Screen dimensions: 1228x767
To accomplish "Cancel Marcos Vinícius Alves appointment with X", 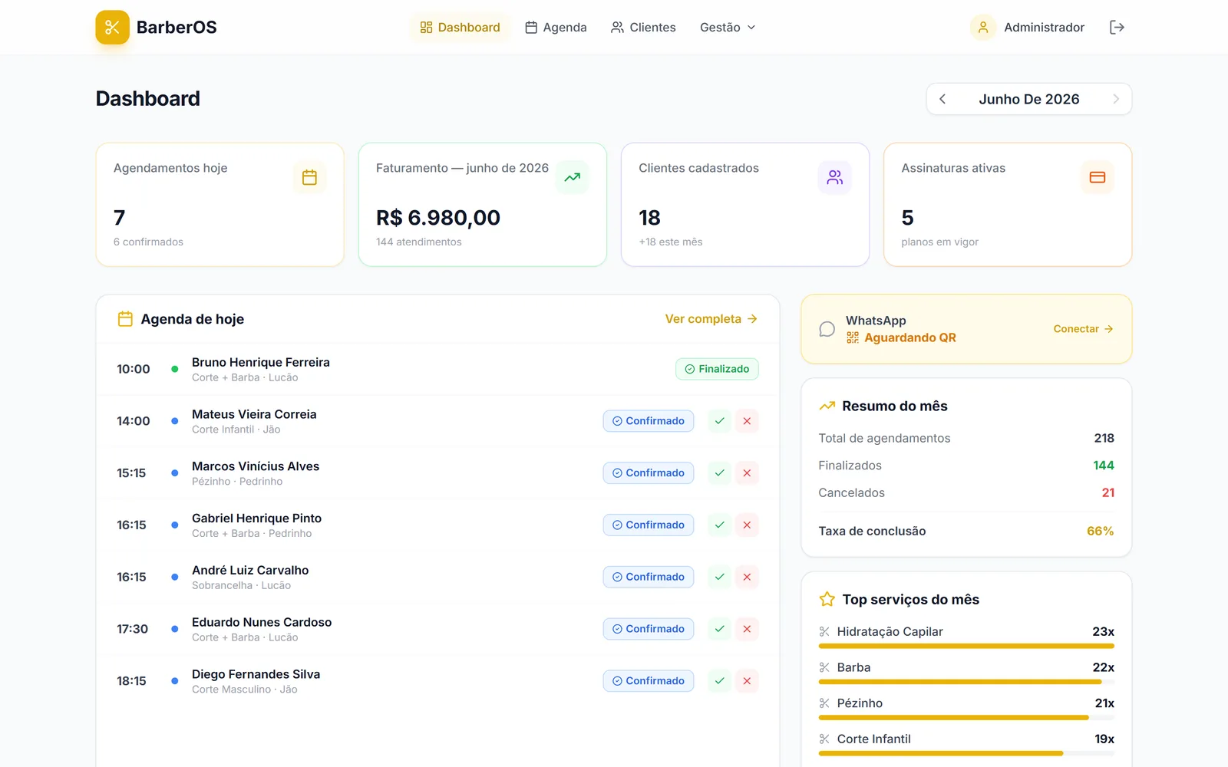I will pyautogui.click(x=747, y=473).
